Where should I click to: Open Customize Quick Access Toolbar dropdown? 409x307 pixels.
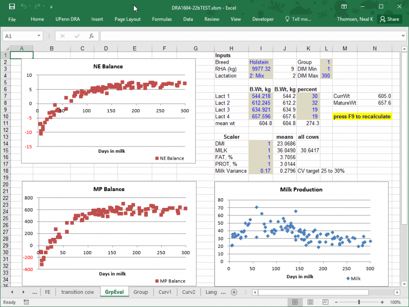coord(51,7)
